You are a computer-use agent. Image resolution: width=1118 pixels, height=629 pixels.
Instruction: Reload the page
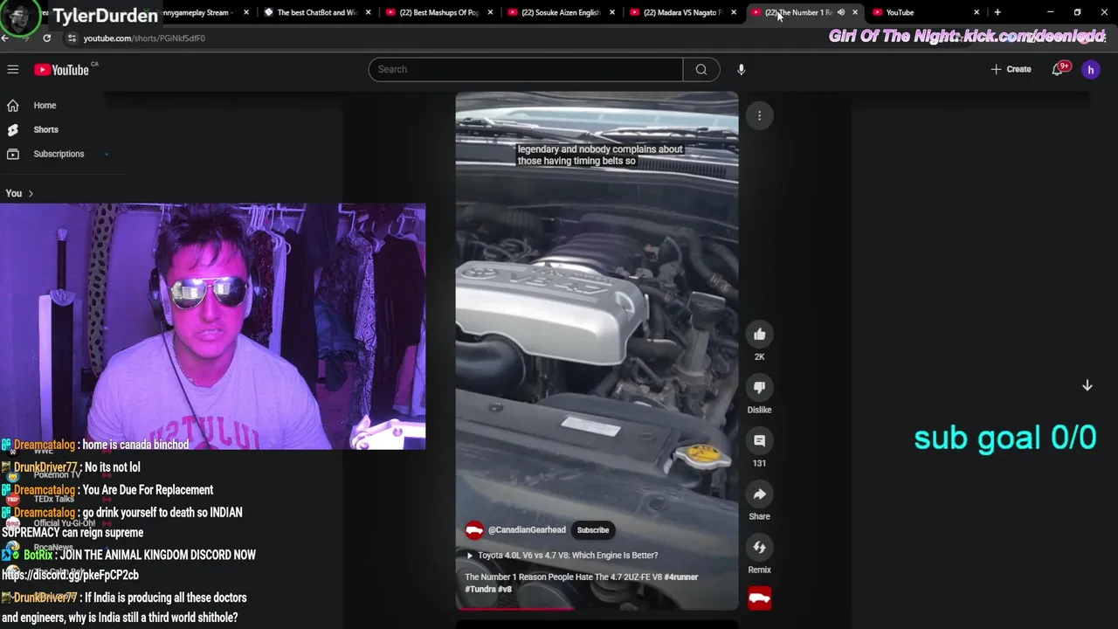click(46, 38)
